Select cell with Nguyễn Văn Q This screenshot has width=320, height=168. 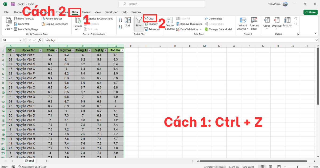coord(29,69)
